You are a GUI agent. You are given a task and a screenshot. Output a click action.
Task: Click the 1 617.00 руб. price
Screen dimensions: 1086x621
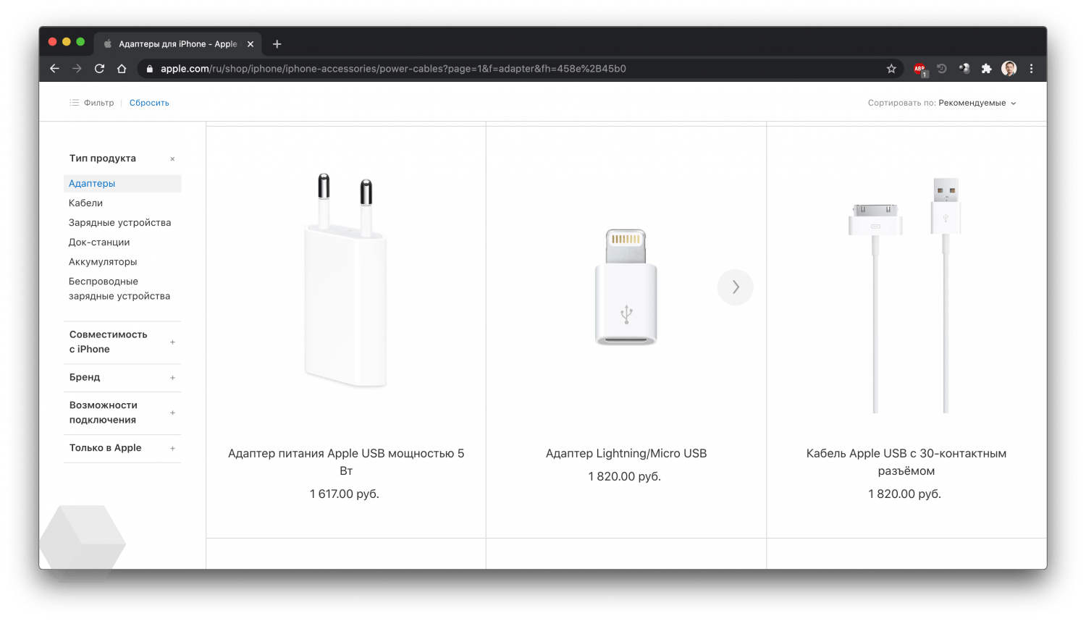click(345, 494)
